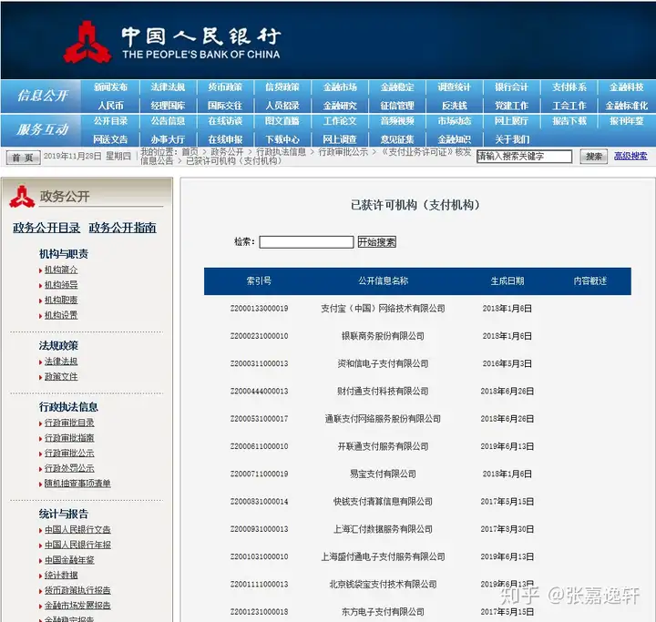Image resolution: width=656 pixels, height=622 pixels.
Task: Open the 金融知识 navigation item
Action: pyautogui.click(x=455, y=139)
